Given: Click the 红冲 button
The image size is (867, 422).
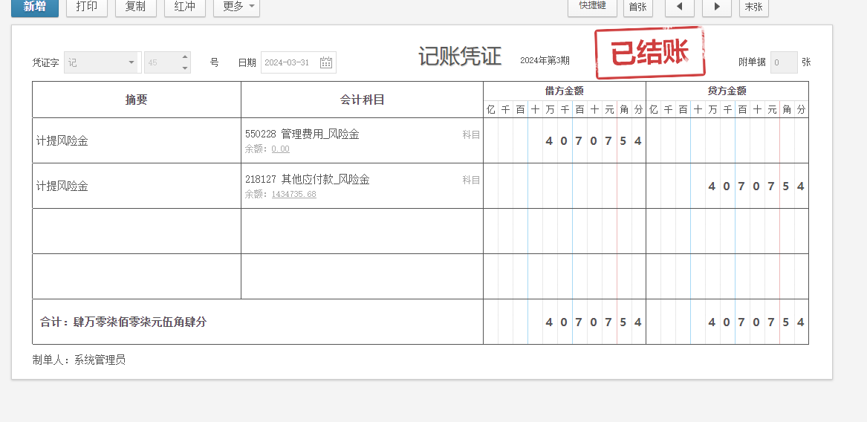Looking at the screenshot, I should (184, 7).
